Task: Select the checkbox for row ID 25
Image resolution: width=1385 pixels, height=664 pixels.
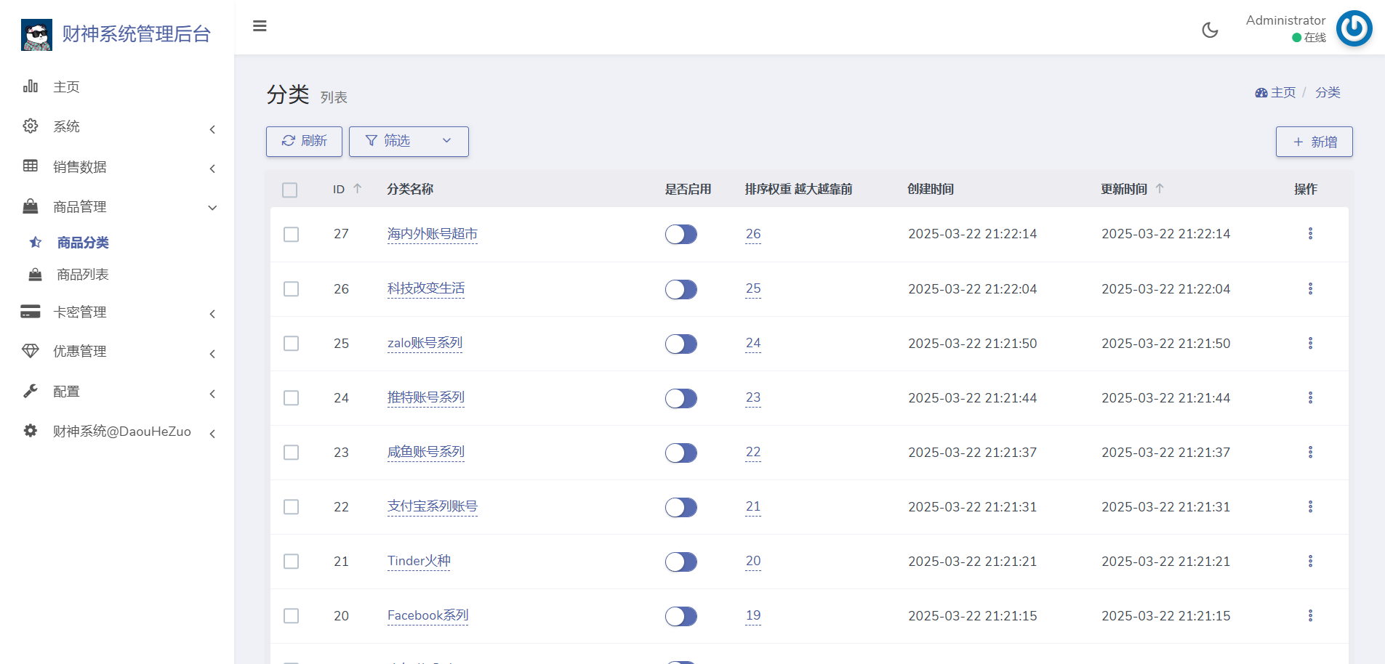Action: point(291,344)
